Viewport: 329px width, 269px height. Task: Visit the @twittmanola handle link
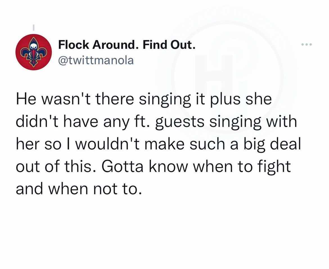point(96,60)
